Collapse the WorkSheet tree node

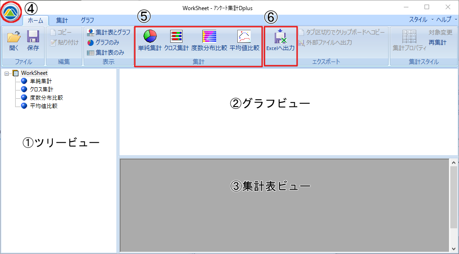click(7, 73)
